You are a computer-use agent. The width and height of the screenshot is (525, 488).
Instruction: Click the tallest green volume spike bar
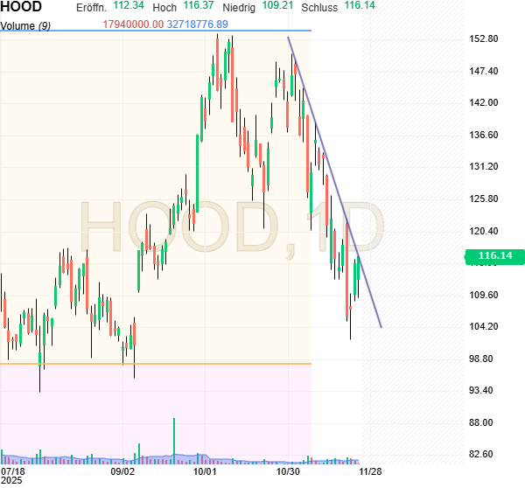(x=174, y=441)
